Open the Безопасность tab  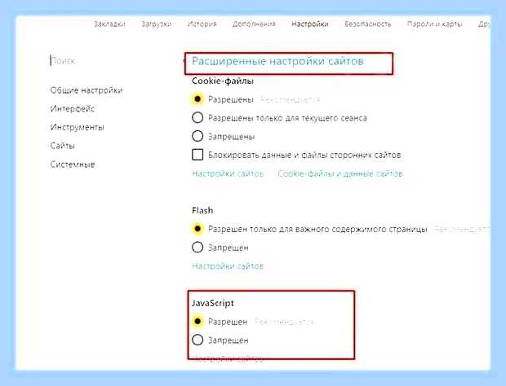click(367, 24)
